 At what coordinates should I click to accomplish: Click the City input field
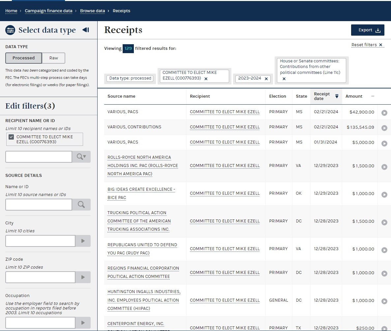(41, 241)
